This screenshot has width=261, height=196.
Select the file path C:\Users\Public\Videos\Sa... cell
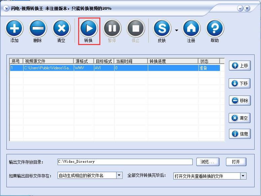[48, 68]
